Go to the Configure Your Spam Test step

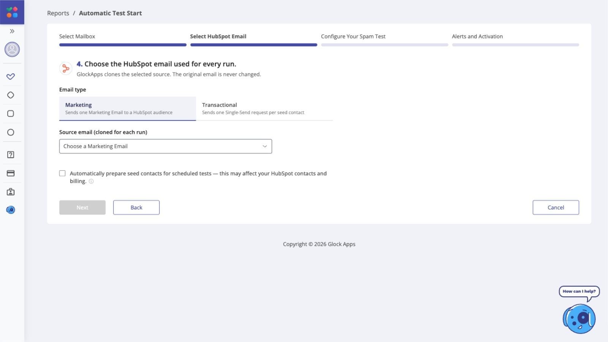(x=353, y=36)
